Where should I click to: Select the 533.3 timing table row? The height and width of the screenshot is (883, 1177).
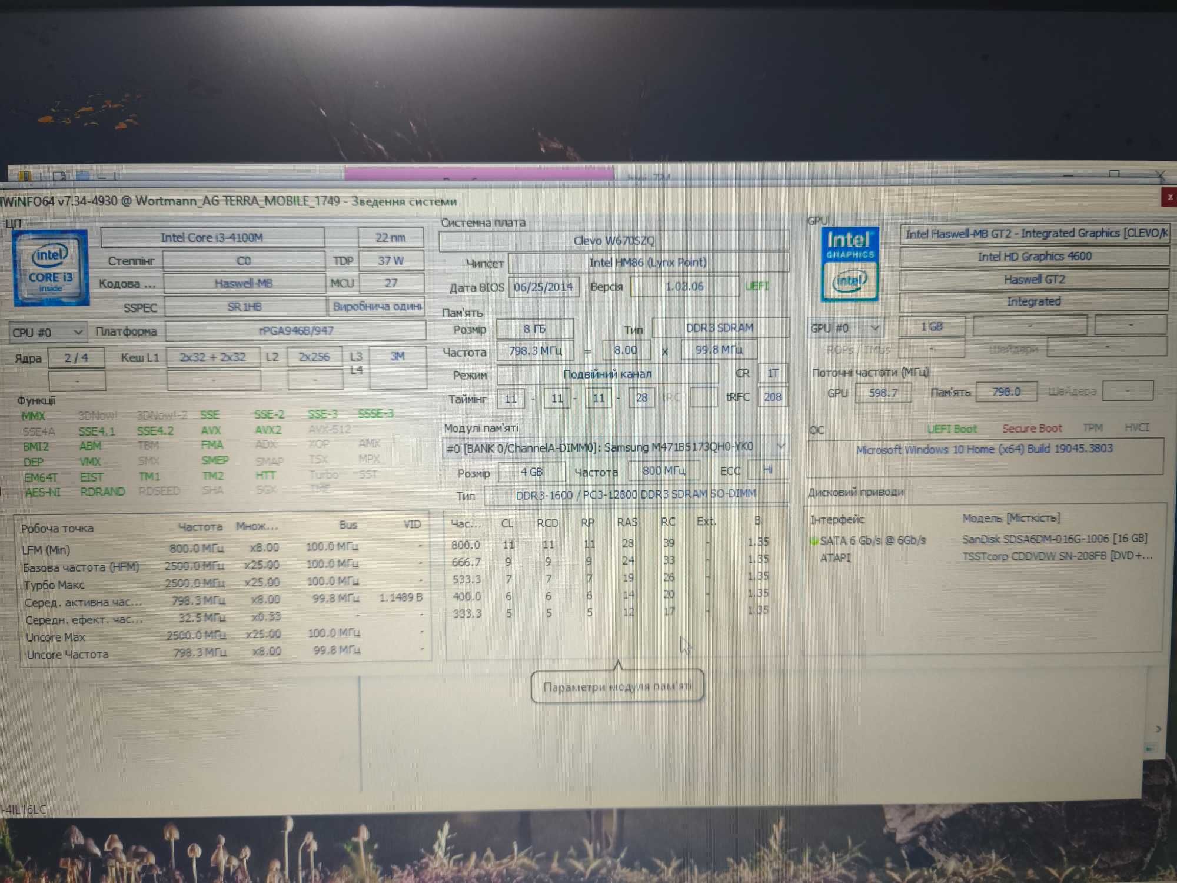610,578
